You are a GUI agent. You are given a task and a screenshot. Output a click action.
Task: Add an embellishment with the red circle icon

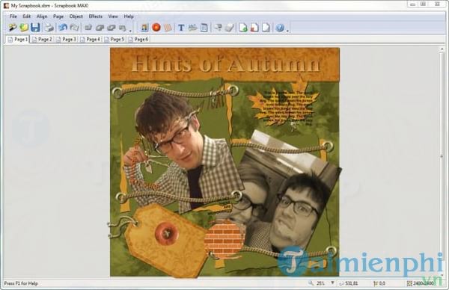point(156,28)
